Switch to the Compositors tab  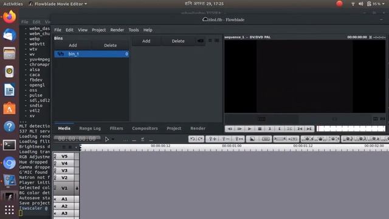click(145, 128)
